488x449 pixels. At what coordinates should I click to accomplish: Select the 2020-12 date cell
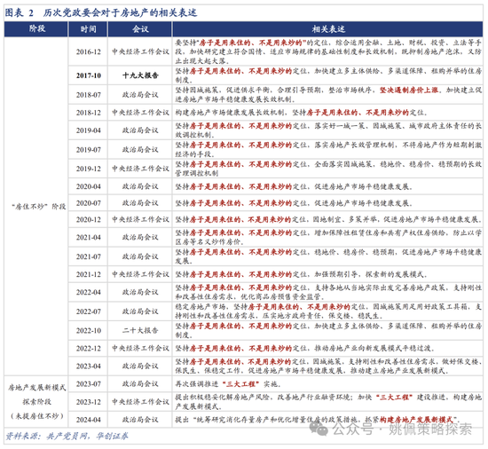click(x=89, y=220)
